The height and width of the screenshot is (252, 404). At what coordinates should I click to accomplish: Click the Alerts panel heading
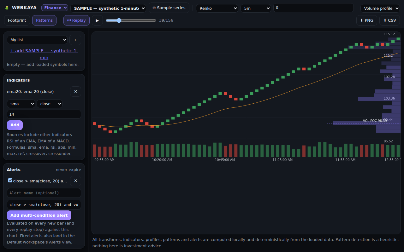(14, 170)
